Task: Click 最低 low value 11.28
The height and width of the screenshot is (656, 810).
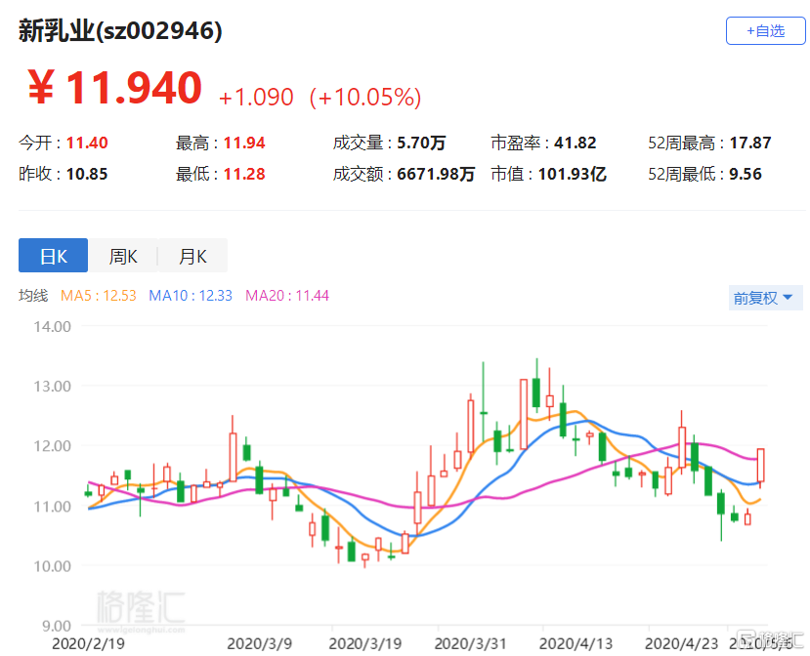Action: coord(244,174)
